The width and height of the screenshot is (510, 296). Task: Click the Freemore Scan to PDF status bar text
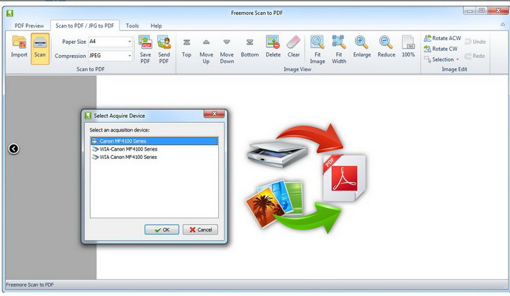pyautogui.click(x=30, y=285)
